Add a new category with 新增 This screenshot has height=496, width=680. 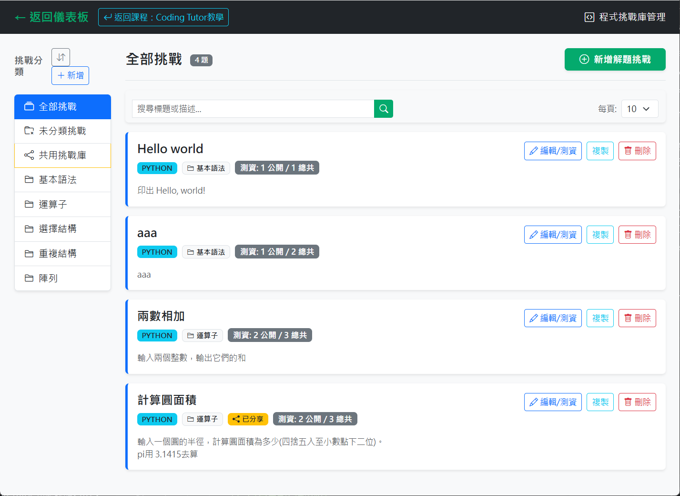tap(71, 75)
